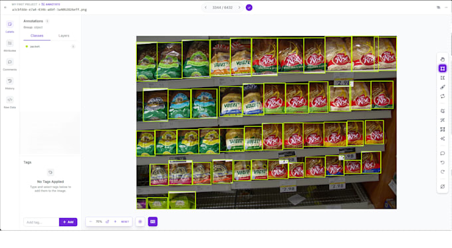Screen dimensions: 452x248
Task: Open the Labels sidebar panel
Action: tap(10, 27)
